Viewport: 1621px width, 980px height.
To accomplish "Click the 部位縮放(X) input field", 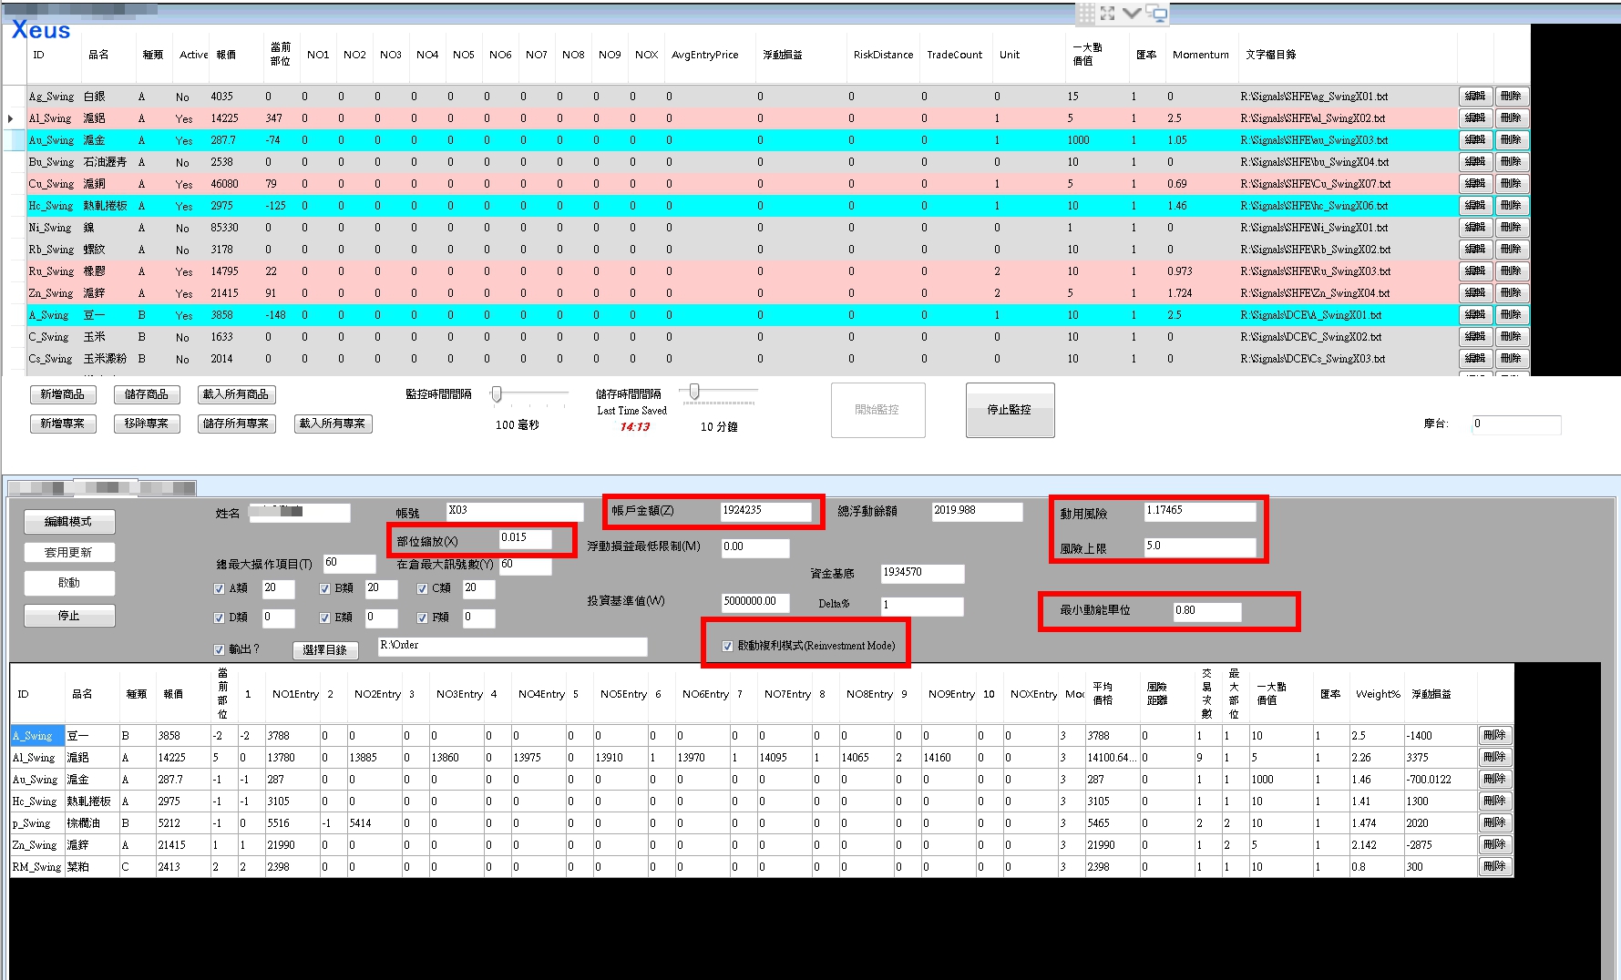I will pyautogui.click(x=526, y=538).
